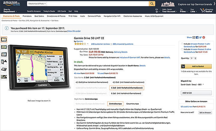The width and height of the screenshot is (216, 131).
Task: Open View this order link
Action: (x=74, y=31)
